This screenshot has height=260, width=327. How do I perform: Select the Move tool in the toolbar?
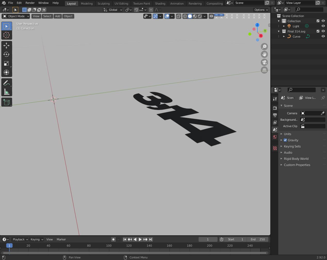click(x=6, y=46)
